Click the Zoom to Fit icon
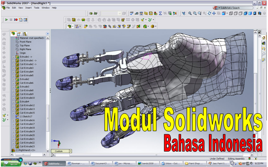268x167 pixels. 190,13
